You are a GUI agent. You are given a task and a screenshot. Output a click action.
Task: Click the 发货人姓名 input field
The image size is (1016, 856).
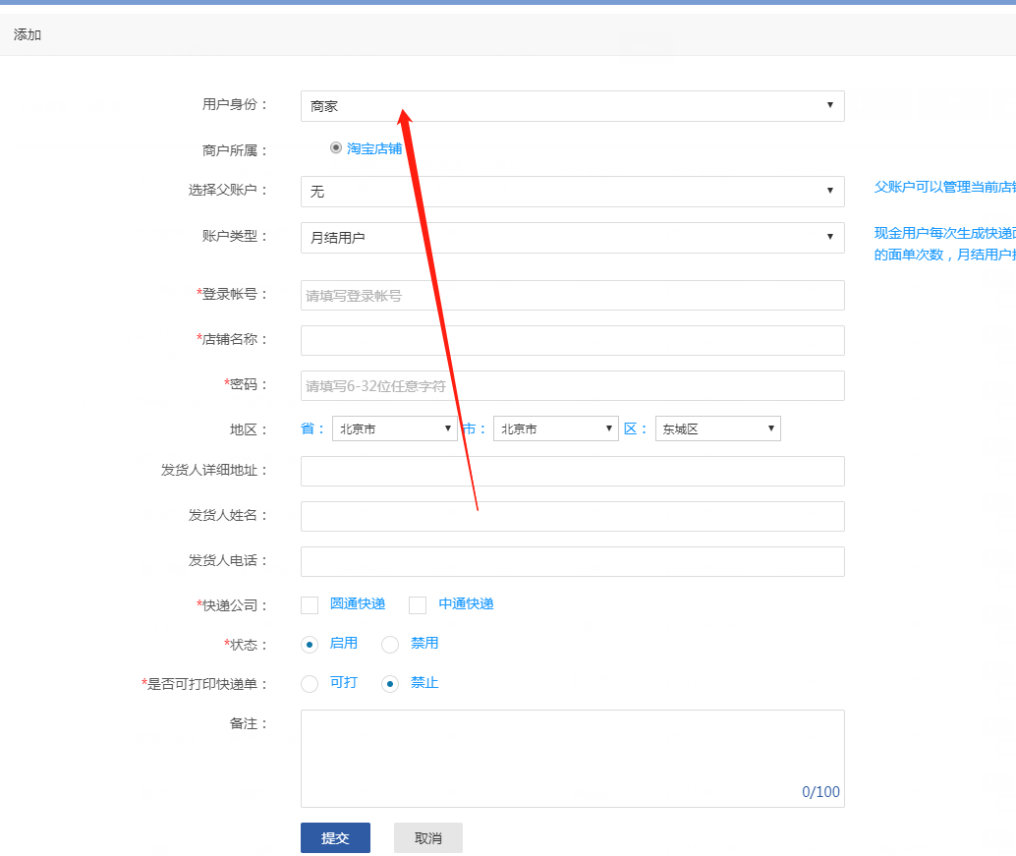point(572,516)
